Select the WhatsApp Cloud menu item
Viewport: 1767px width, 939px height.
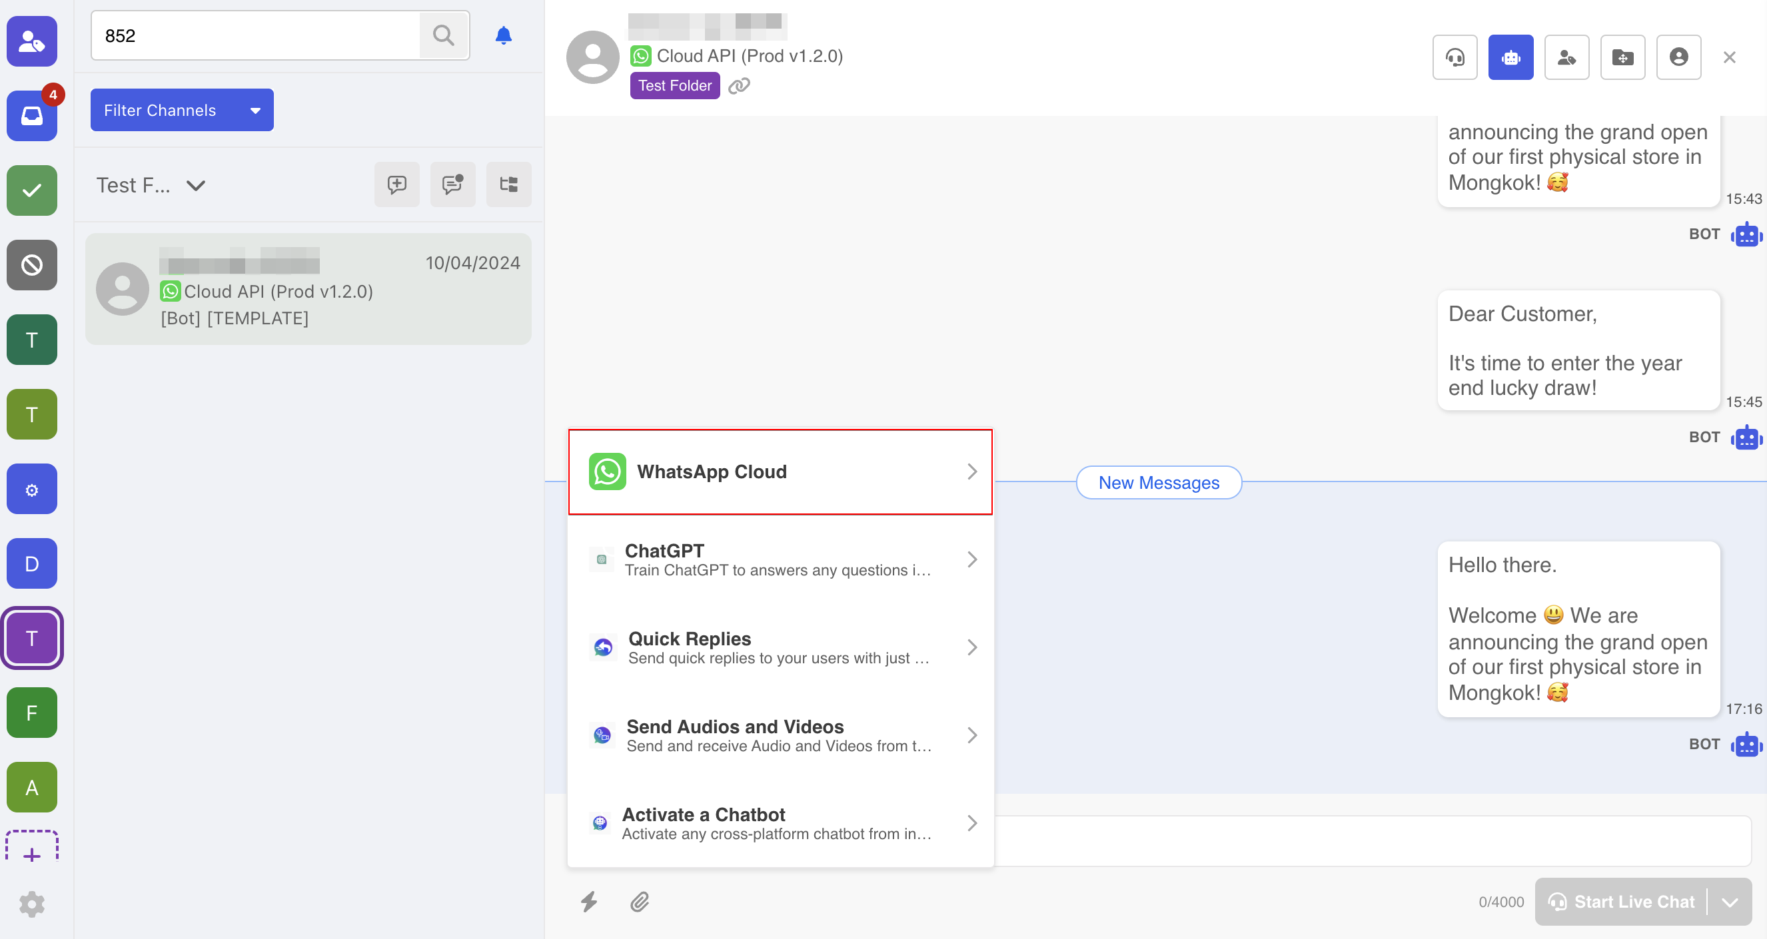[780, 471]
